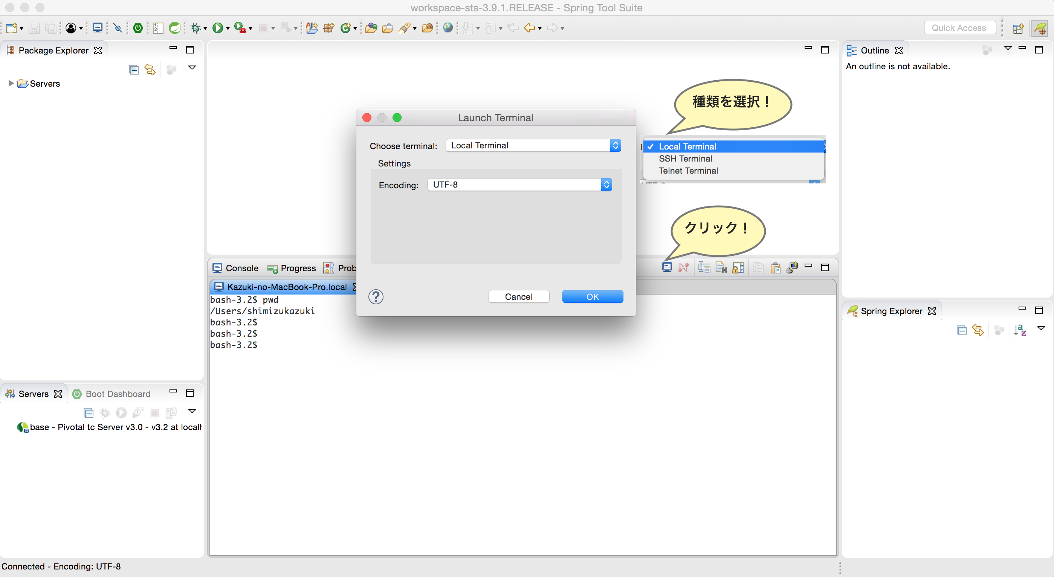Start the Pivotal tc Server

coord(121,412)
